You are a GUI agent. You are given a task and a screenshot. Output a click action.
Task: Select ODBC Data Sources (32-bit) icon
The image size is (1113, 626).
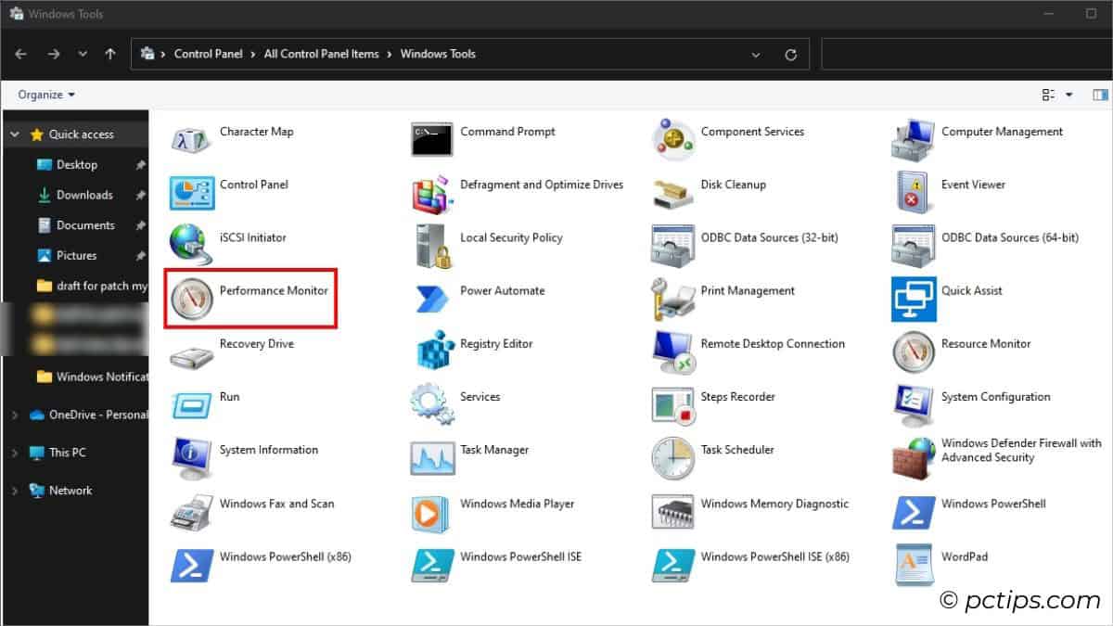(673, 246)
